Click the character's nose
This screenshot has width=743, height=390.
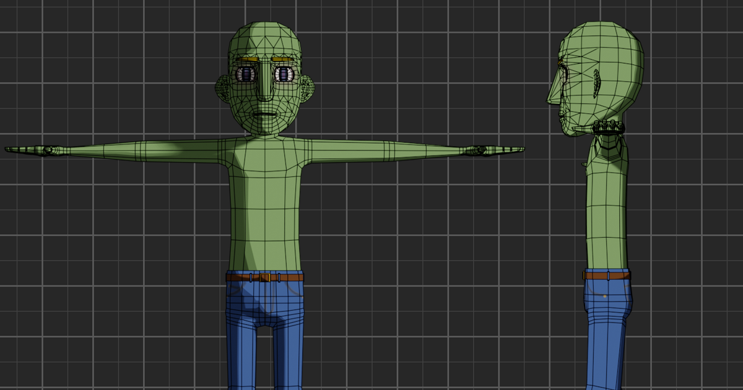[x=265, y=93]
